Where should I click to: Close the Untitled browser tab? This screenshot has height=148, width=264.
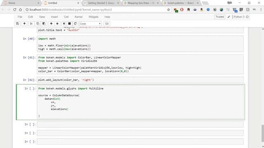coord(78,3)
